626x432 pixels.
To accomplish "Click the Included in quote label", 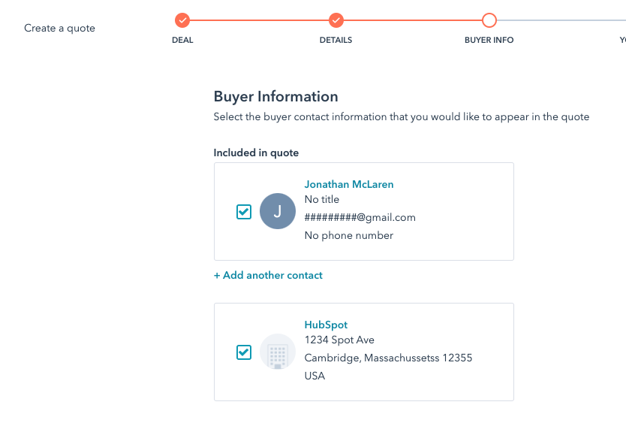I will 256,153.
